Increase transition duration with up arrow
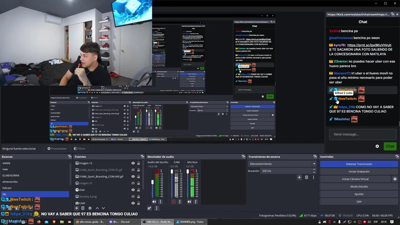The image size is (400, 225). click(314, 170)
